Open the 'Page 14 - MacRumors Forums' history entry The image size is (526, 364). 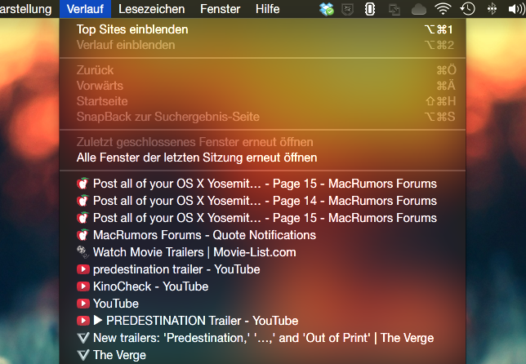[263, 201]
